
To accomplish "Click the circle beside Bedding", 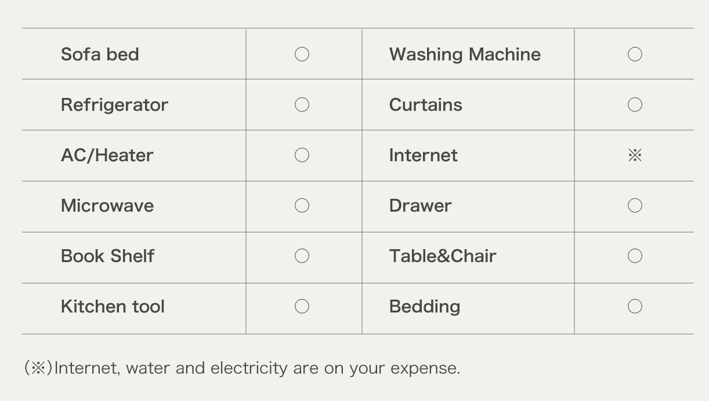I will click(635, 307).
